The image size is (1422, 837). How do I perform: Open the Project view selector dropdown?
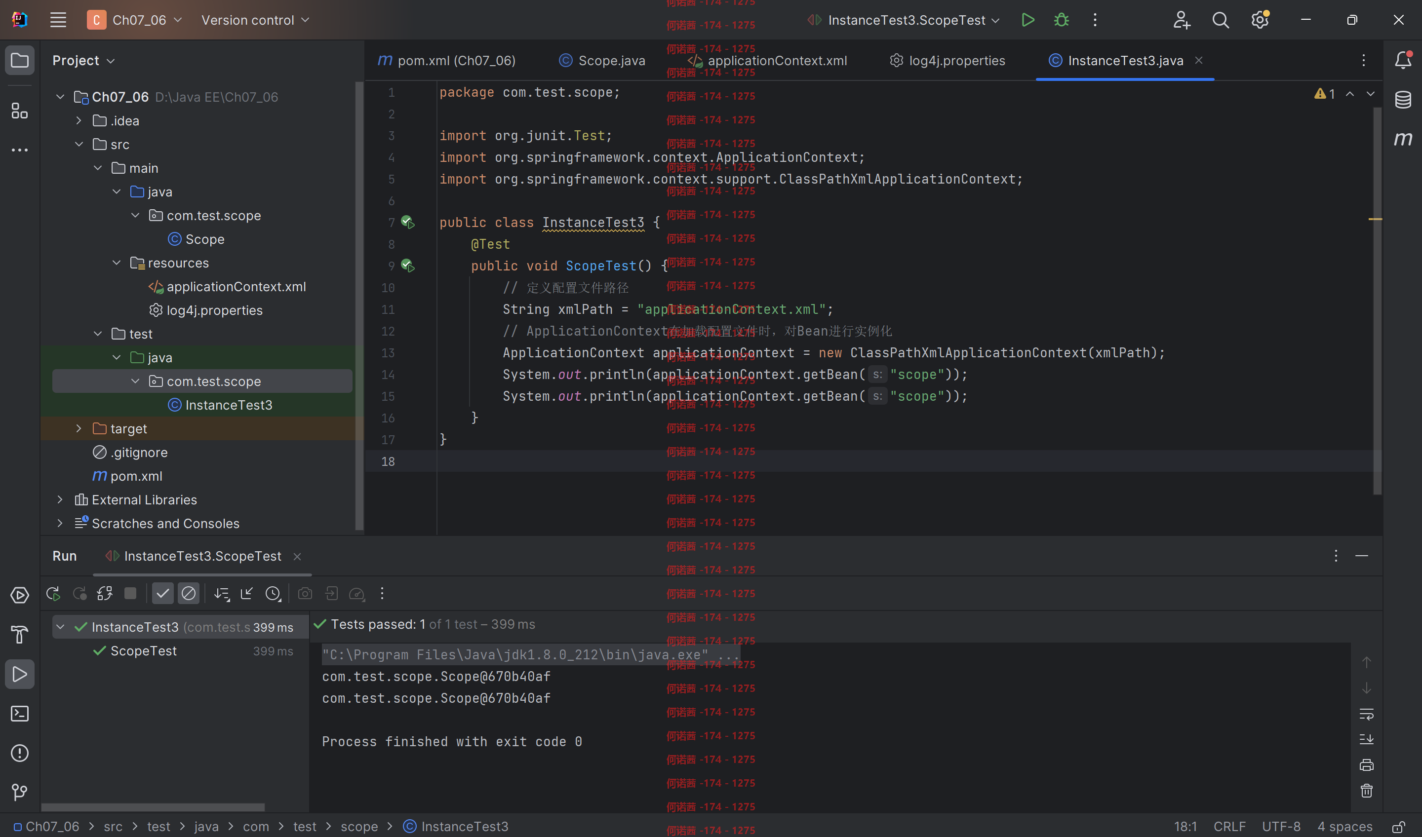pyautogui.click(x=83, y=60)
